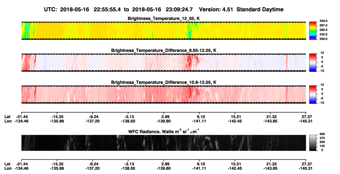
Task: Click the Lat label on axis under 10.6-12.05 panel
Action: [8, 117]
